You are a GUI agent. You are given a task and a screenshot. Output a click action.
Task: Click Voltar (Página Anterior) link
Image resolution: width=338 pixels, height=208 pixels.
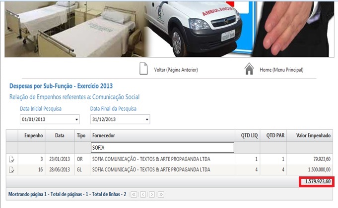pyautogui.click(x=176, y=70)
